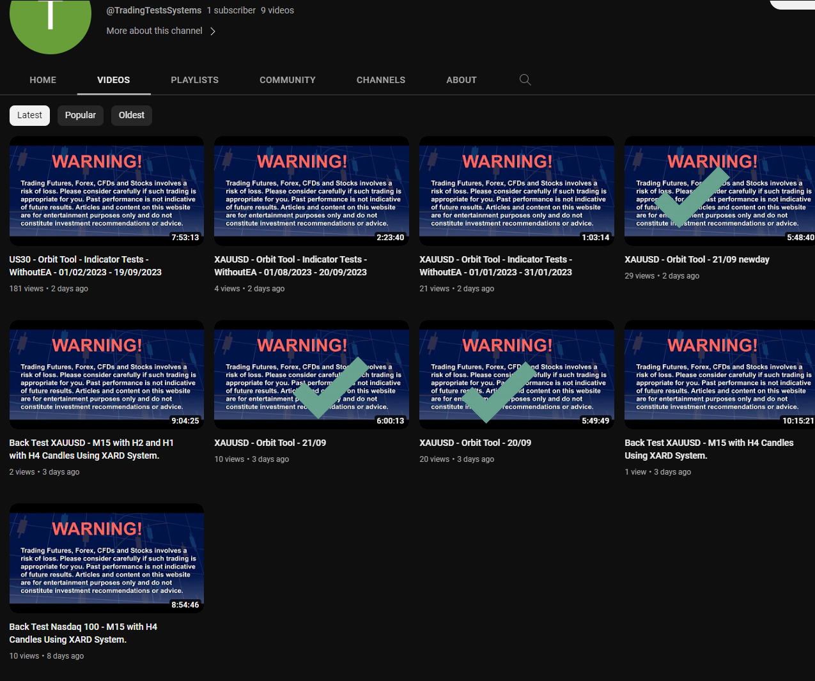
Task: Click title Back Test Nasdaq 100 M15
Action: coord(83,633)
